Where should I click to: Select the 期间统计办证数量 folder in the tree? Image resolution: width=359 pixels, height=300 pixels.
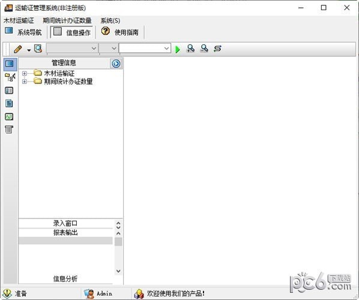click(63, 82)
